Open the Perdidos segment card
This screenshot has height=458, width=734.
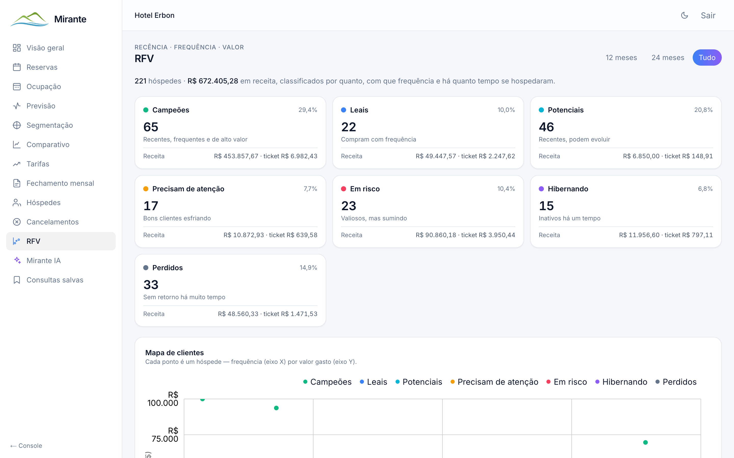(x=230, y=291)
